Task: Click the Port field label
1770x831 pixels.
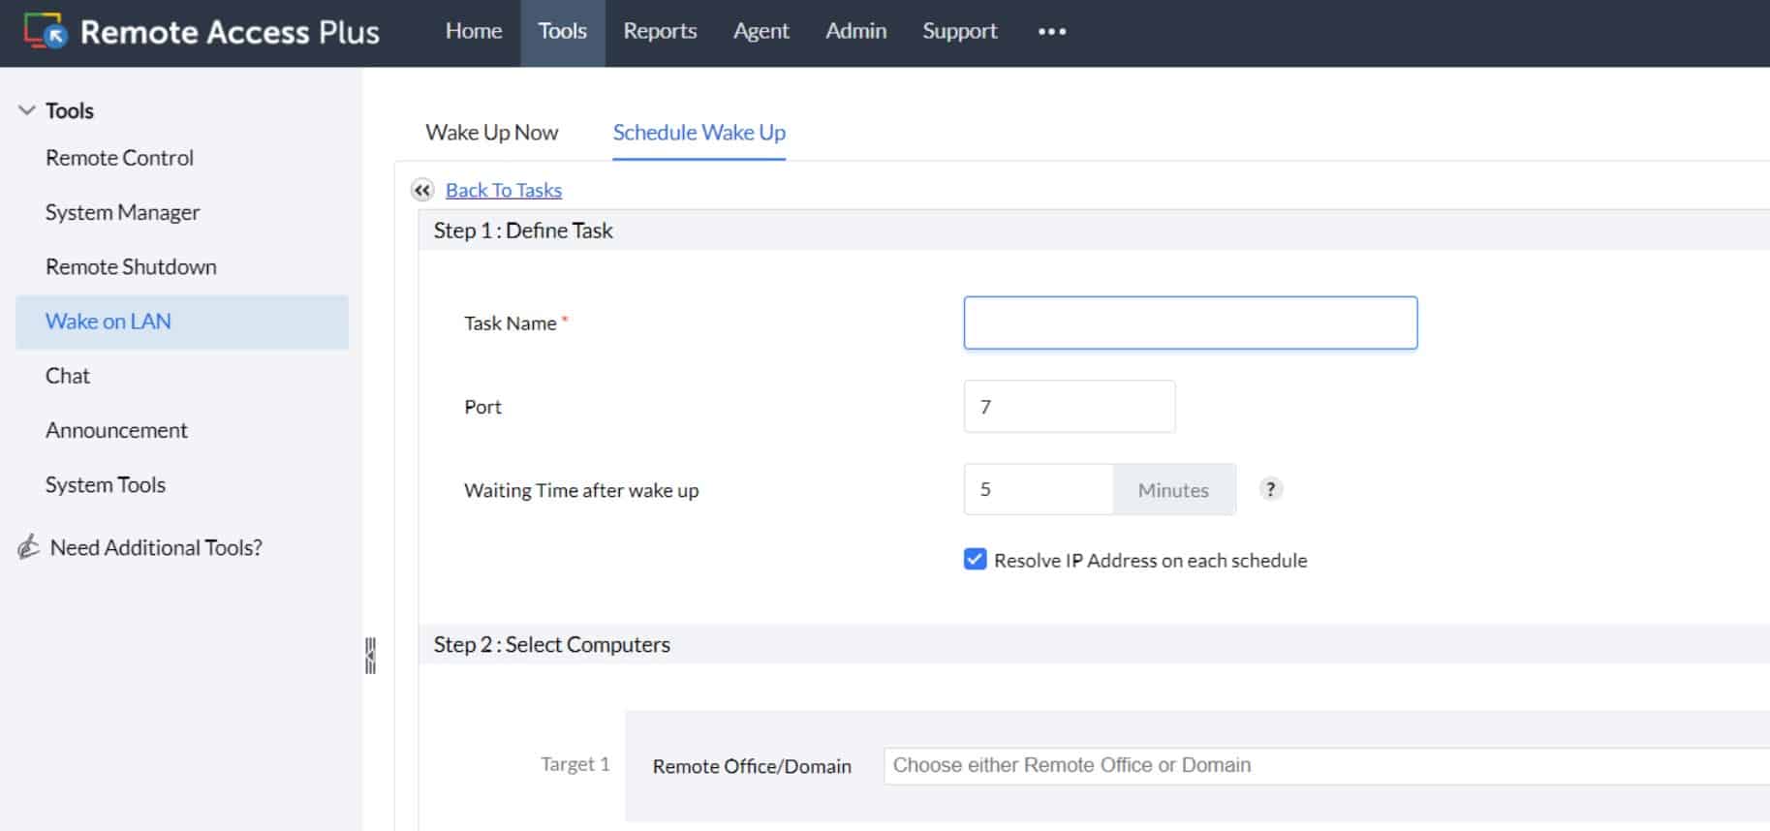Action: [x=482, y=407]
